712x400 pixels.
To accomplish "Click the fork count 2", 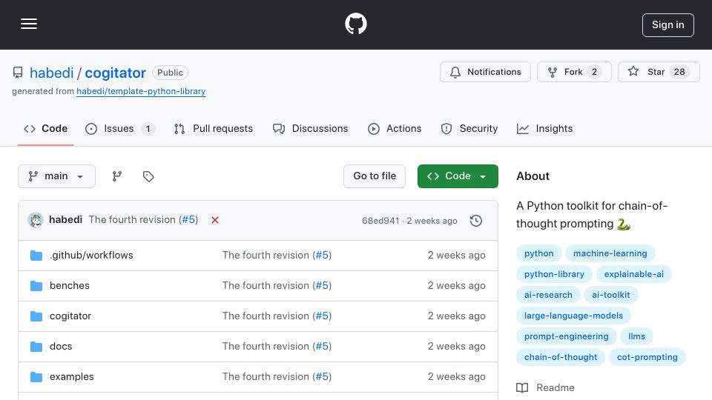I will (594, 72).
